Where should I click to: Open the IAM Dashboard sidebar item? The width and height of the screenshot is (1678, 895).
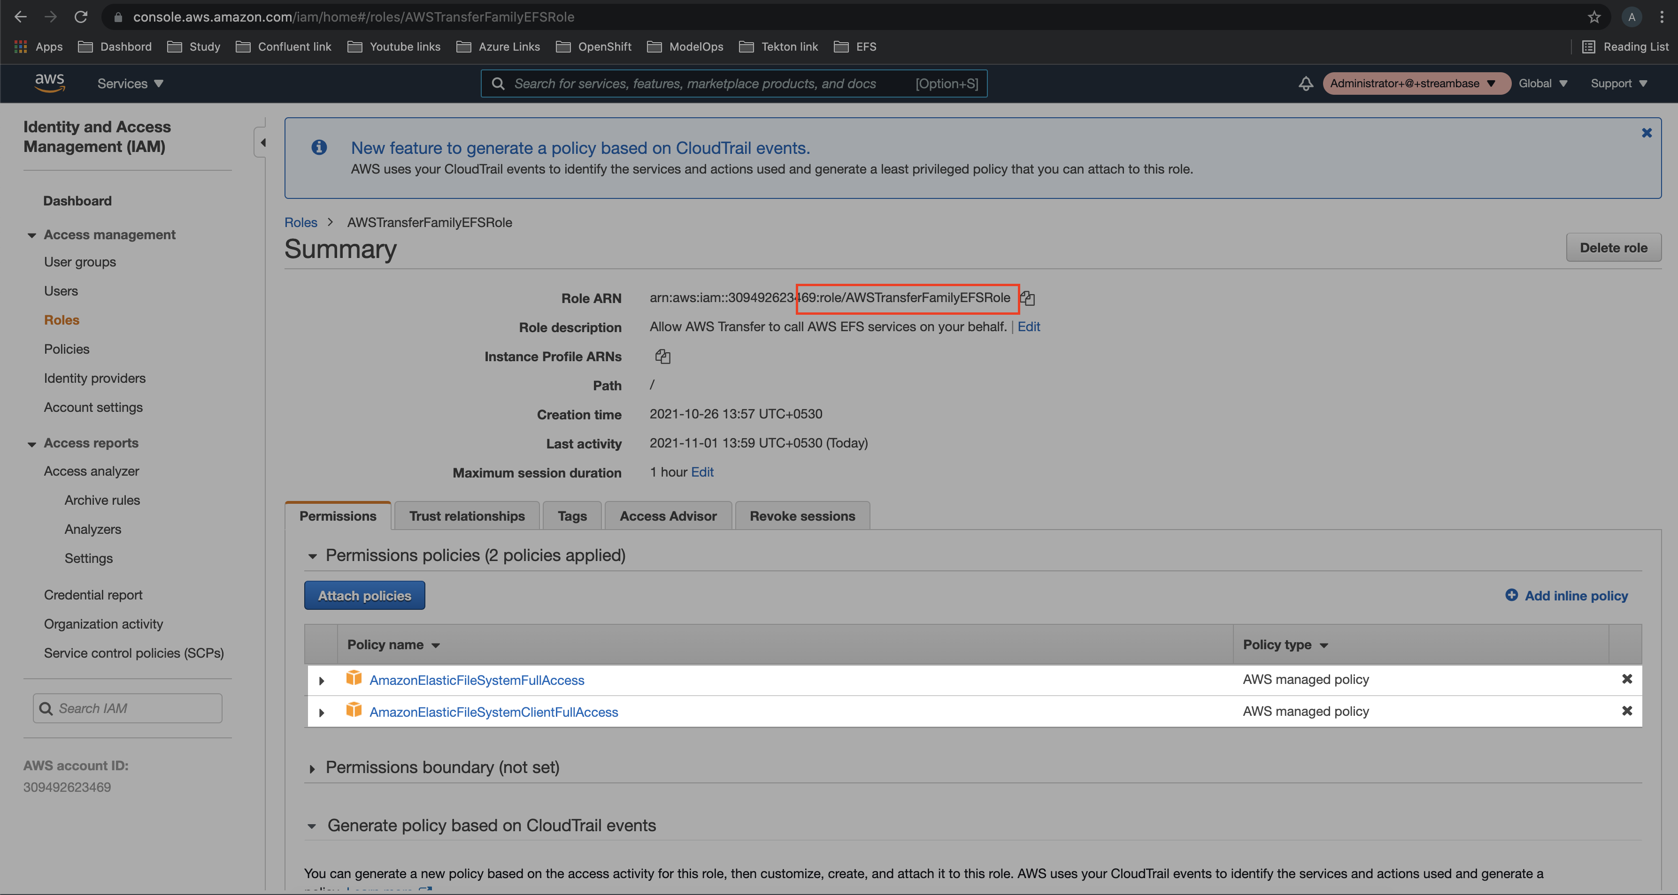[x=77, y=200]
